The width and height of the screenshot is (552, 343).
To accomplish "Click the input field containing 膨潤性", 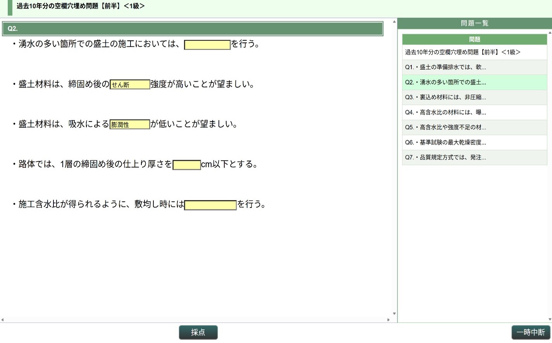I will [x=130, y=124].
